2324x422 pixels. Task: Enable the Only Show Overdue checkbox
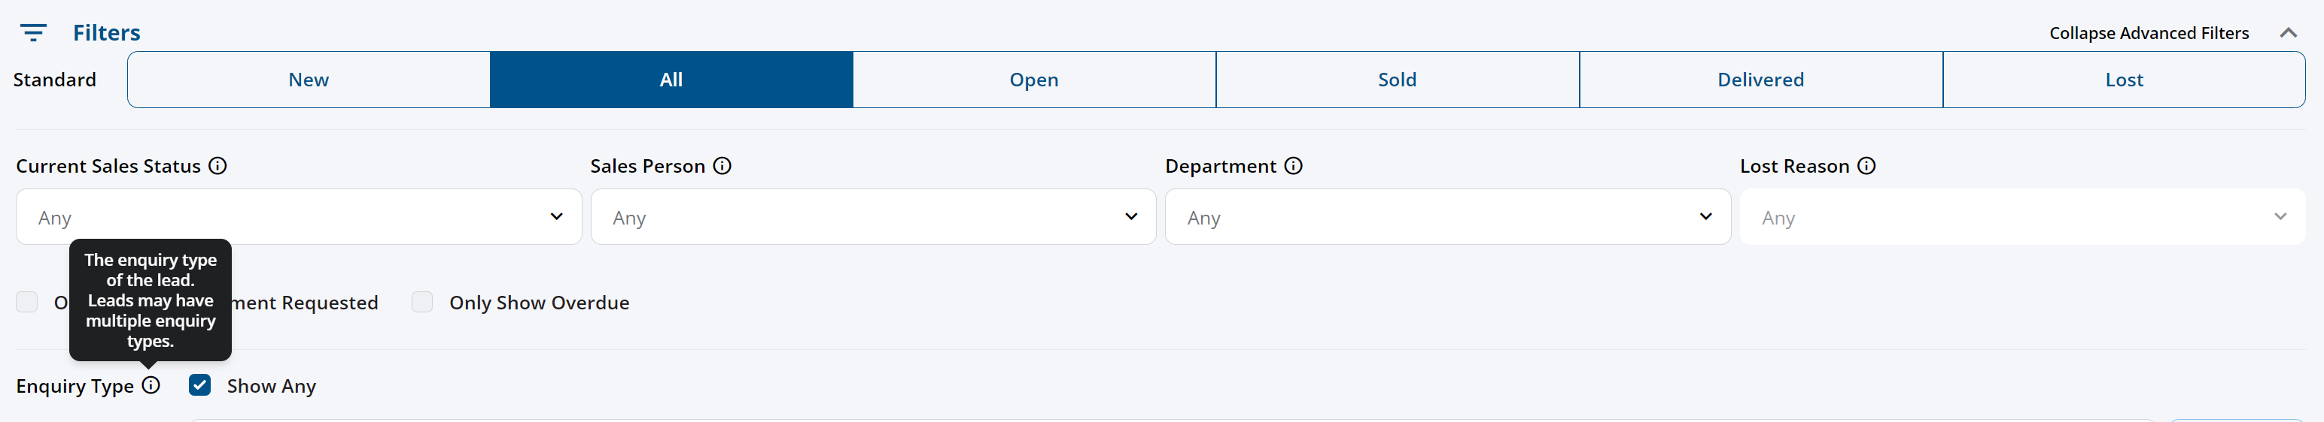coord(422,303)
